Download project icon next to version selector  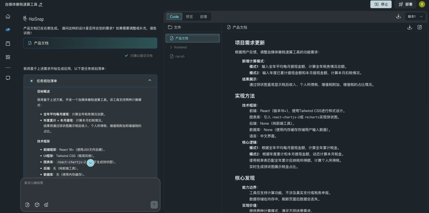[398, 16]
